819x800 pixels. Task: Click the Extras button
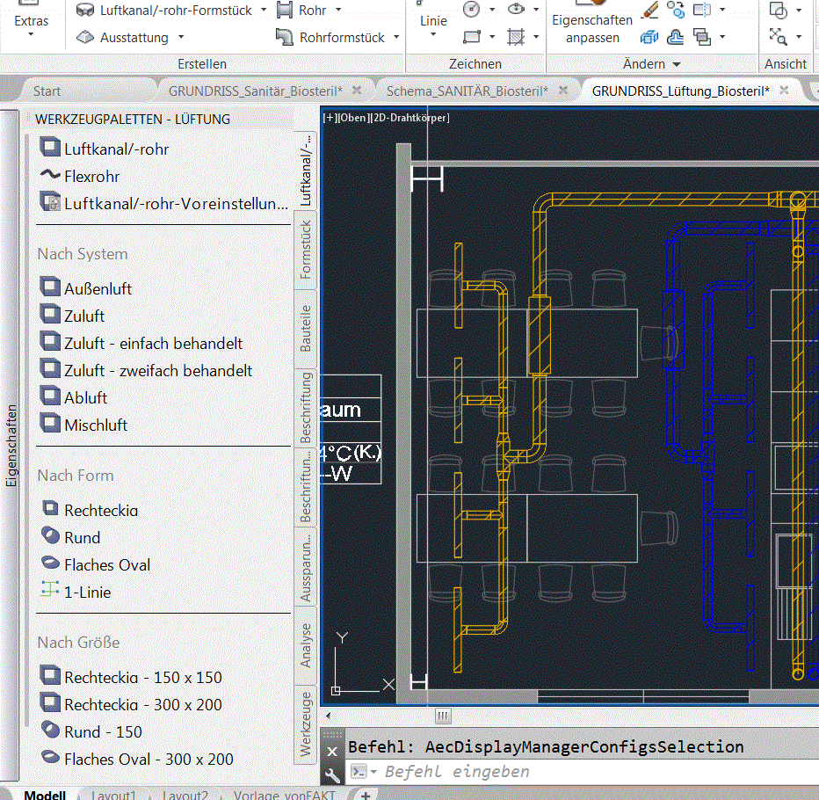(30, 19)
